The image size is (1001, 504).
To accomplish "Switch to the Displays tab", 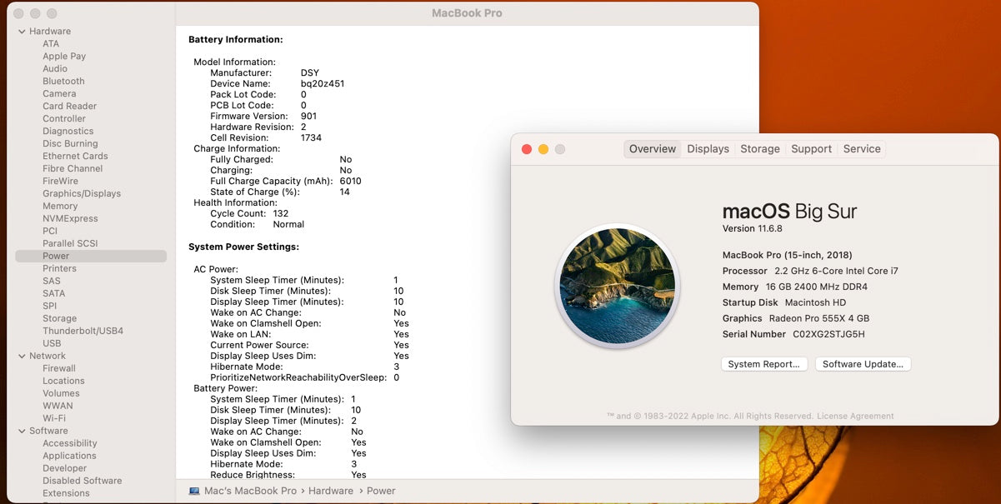I will pyautogui.click(x=708, y=149).
